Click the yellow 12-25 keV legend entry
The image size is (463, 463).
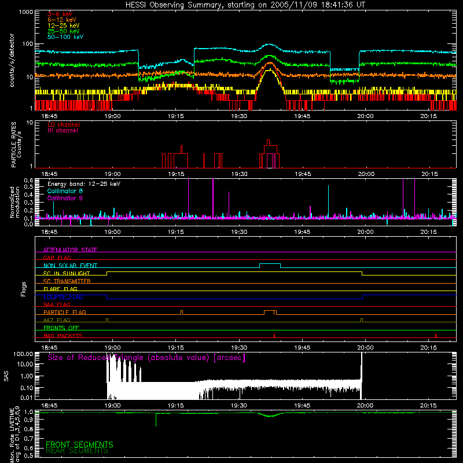pos(64,25)
